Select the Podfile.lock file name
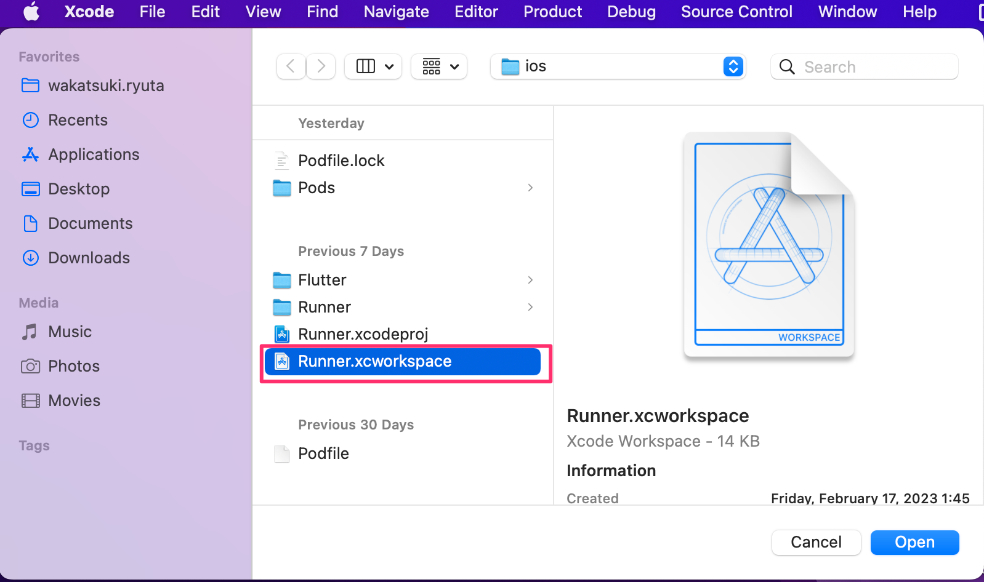The width and height of the screenshot is (984, 582). (341, 161)
